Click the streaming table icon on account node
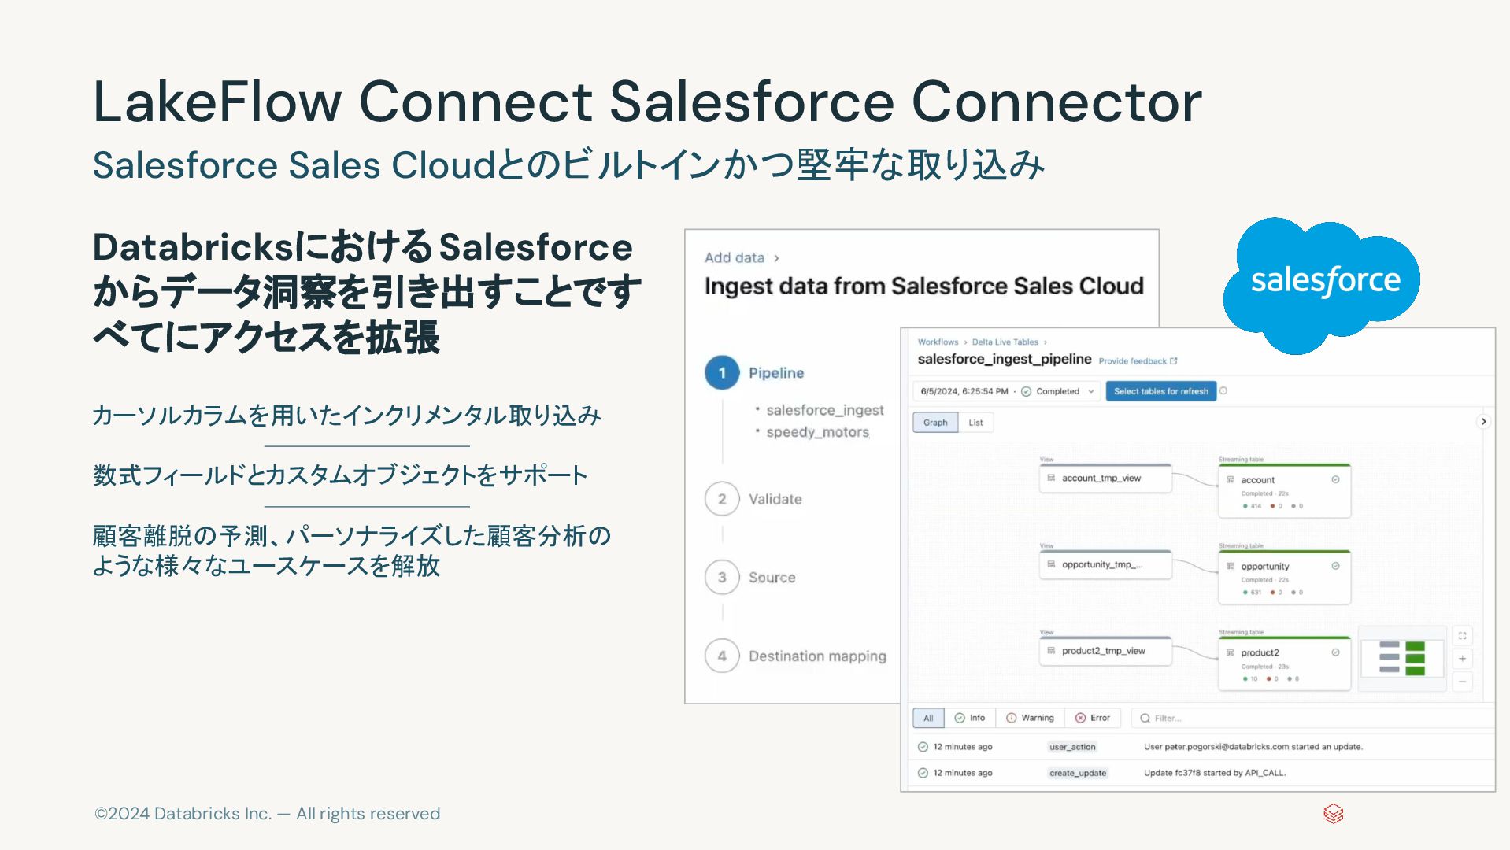Screen dimensions: 1510x850 pyautogui.click(x=1231, y=480)
